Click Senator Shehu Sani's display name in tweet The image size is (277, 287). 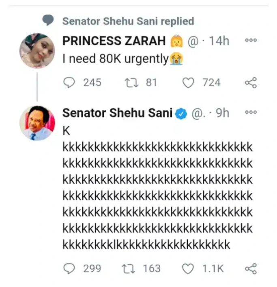118,113
